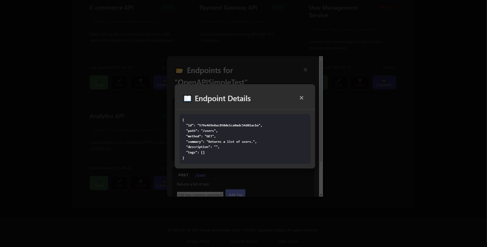This screenshot has width=487, height=247.
Task: Scan the Analytics API
Action: point(99,183)
